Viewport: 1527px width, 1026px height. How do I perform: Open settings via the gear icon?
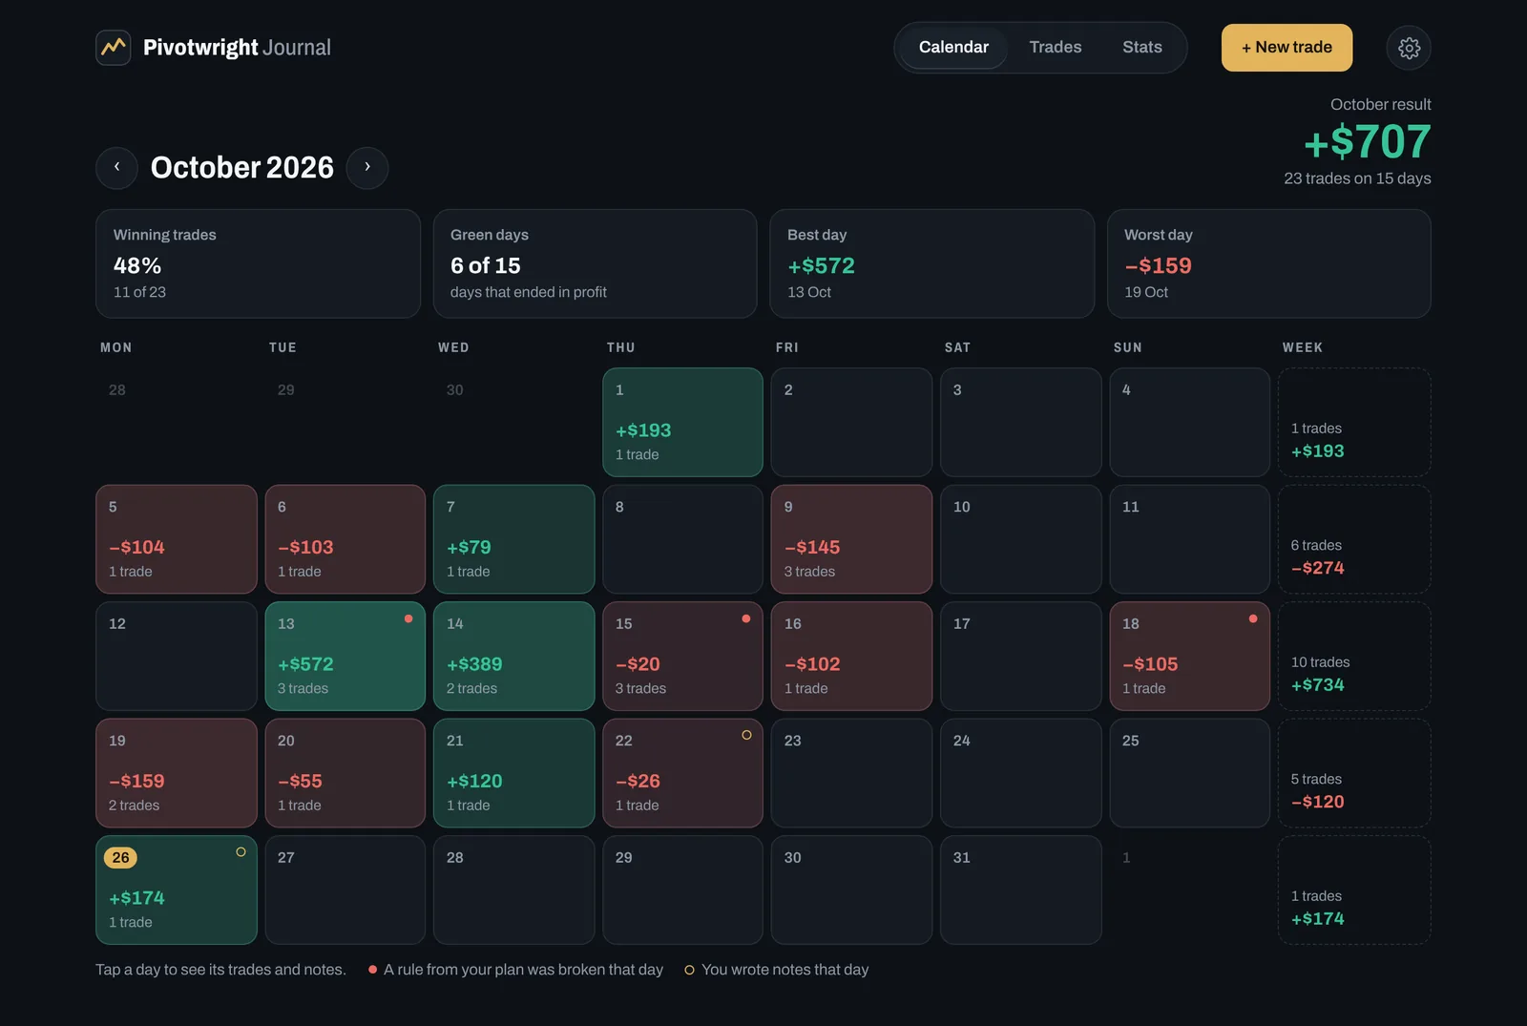1409,48
